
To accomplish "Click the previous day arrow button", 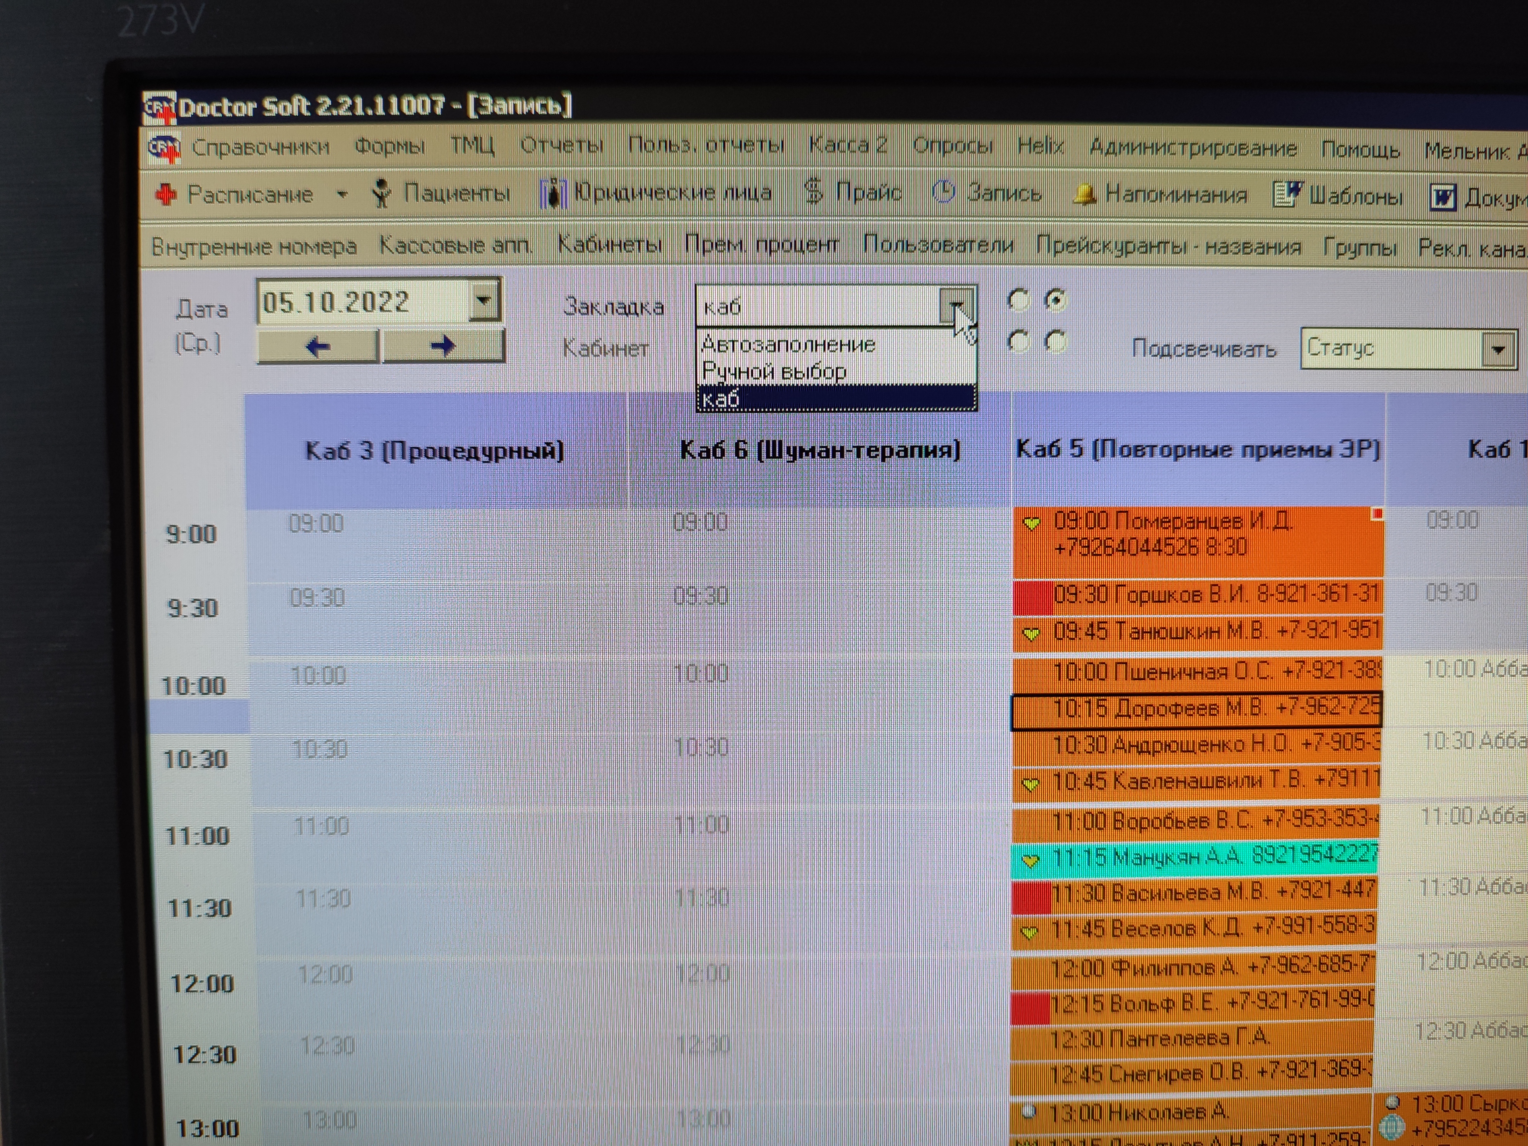I will pos(318,346).
